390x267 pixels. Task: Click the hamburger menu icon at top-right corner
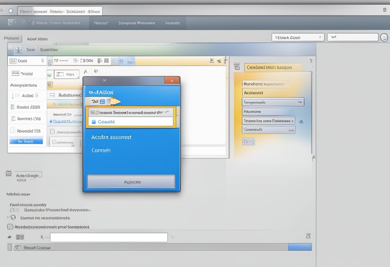[385, 10]
